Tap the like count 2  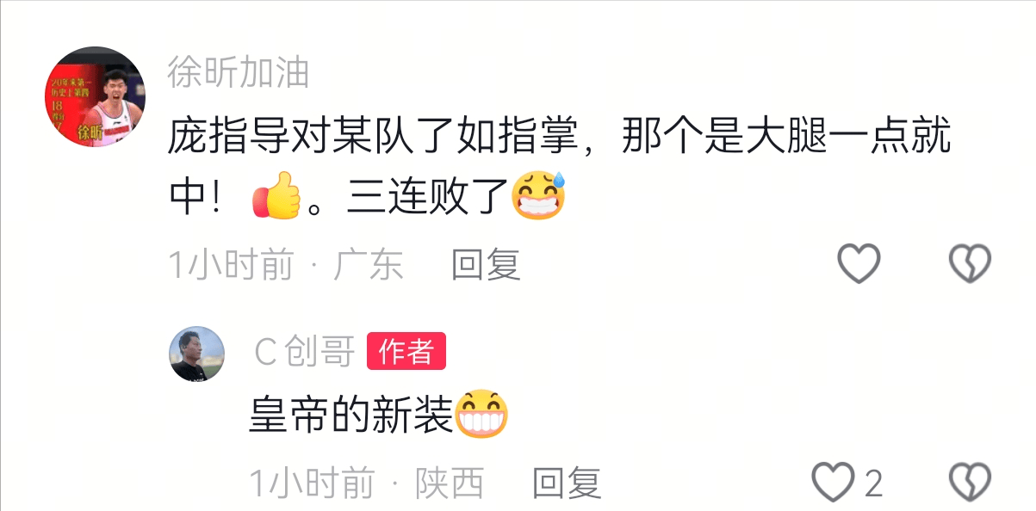[873, 483]
